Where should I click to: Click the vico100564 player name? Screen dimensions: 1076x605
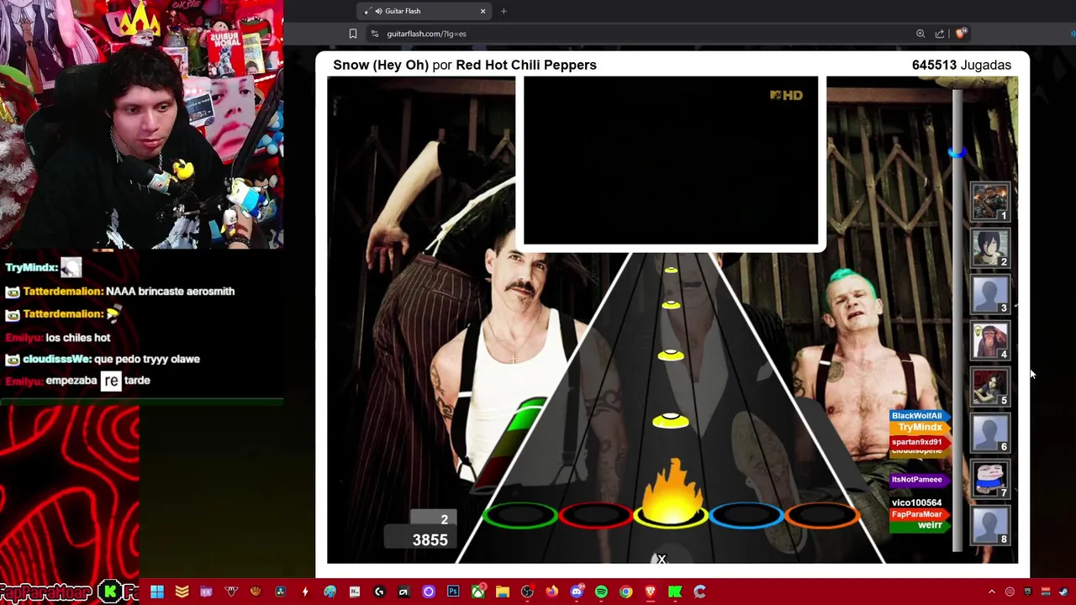coord(916,502)
